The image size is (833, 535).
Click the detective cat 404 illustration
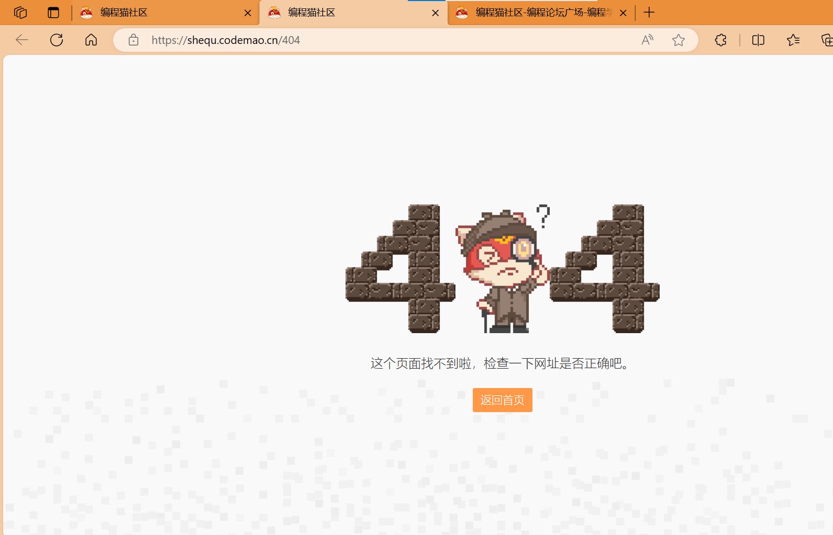pos(503,269)
